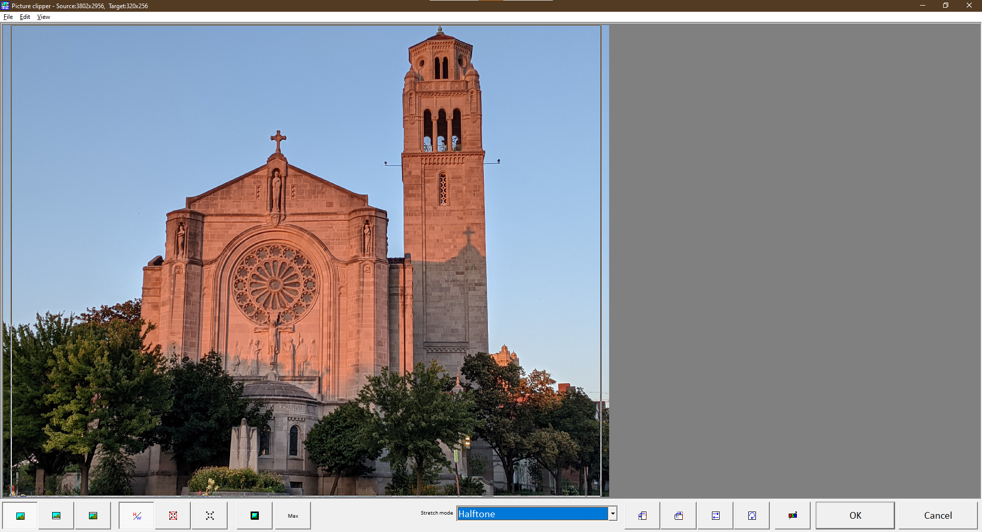Screen dimensions: 982x532
Task: Click the church photo preview area
Action: click(x=306, y=261)
